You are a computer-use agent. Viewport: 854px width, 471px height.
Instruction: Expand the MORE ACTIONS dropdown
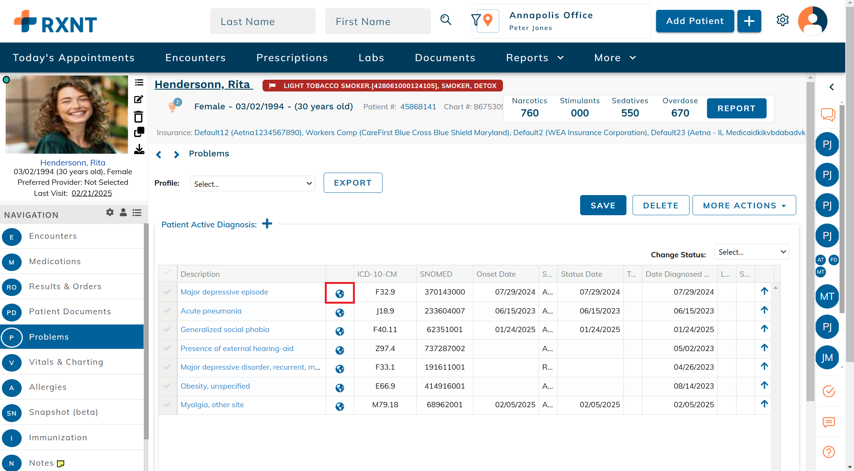point(744,205)
